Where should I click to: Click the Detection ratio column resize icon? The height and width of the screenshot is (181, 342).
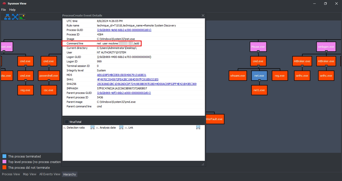coord(92,128)
